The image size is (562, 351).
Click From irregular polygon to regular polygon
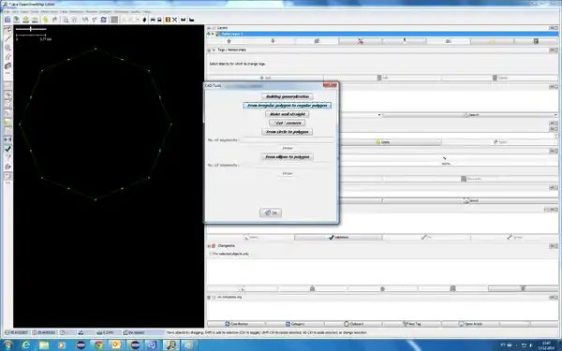pos(288,106)
